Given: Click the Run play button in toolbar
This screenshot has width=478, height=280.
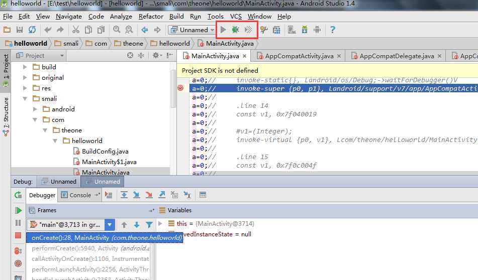Looking at the screenshot, I should tap(223, 30).
